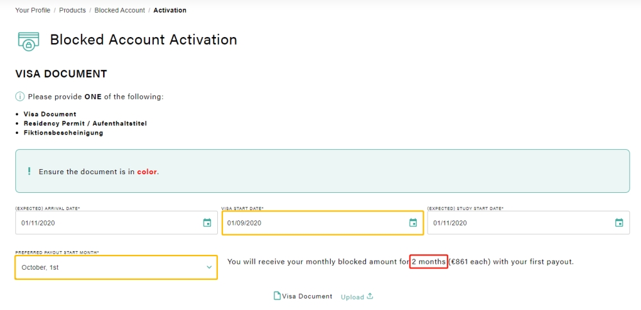
Task: Open the Blocked Account breadcrumb link
Action: pyautogui.click(x=120, y=10)
